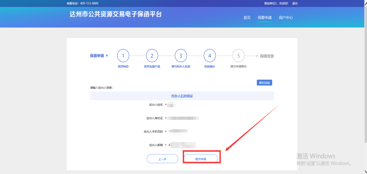367x174 pixels.
Task: Click the 保函发放 label after step 5
Action: pos(267,56)
